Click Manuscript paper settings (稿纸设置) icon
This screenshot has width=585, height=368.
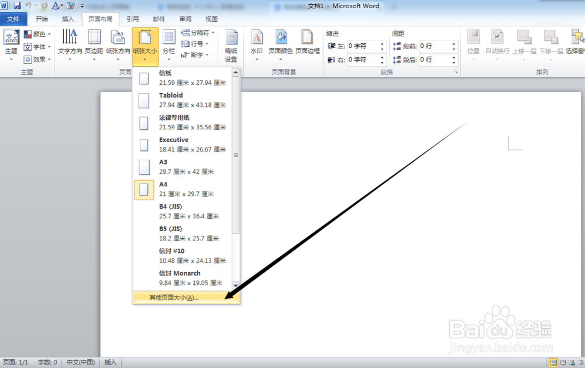coord(231,37)
